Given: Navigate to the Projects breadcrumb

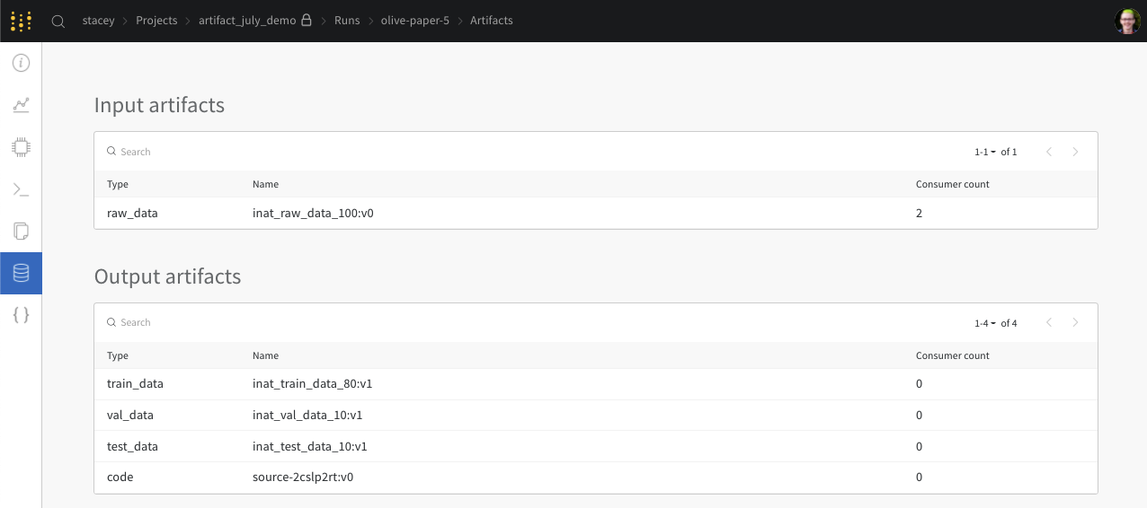Looking at the screenshot, I should pyautogui.click(x=156, y=21).
